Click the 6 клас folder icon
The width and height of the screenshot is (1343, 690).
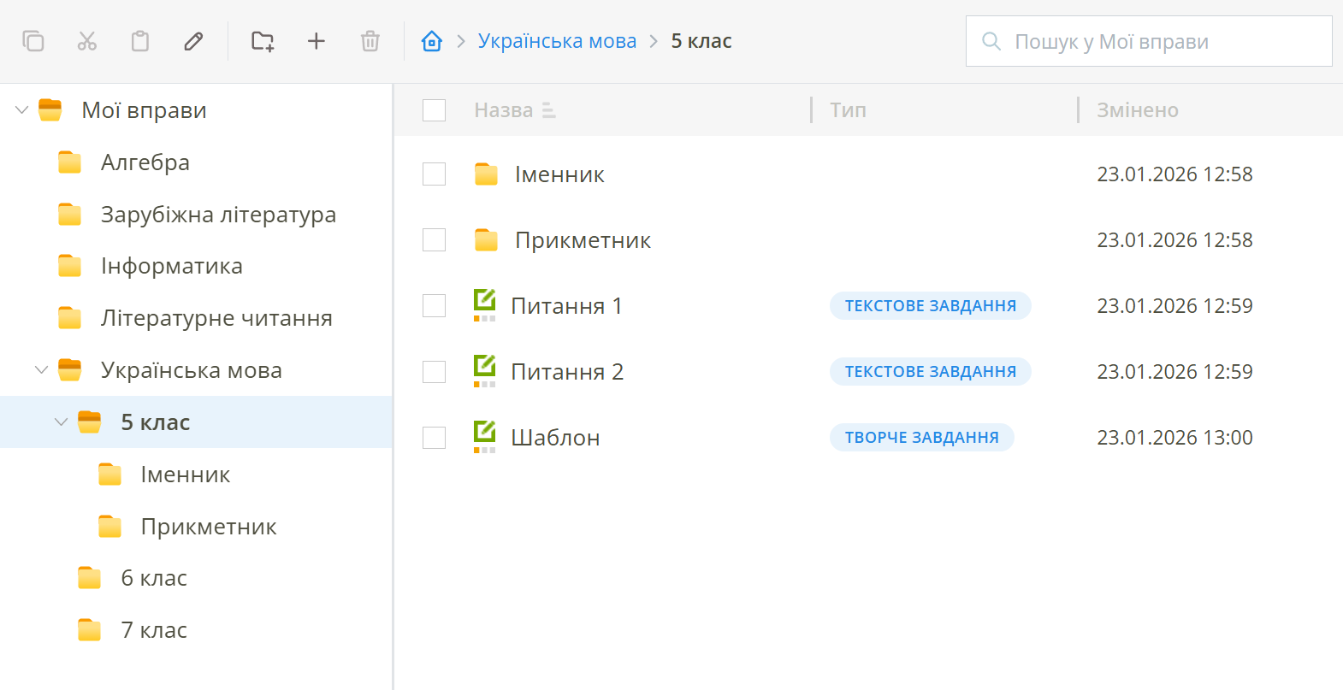click(x=90, y=578)
